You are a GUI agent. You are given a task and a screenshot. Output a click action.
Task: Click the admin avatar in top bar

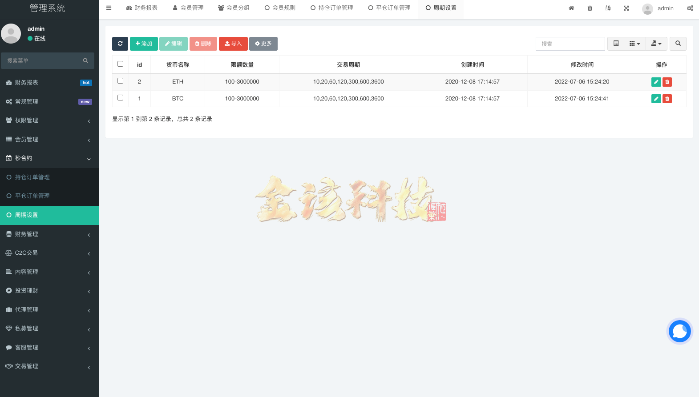click(x=647, y=8)
